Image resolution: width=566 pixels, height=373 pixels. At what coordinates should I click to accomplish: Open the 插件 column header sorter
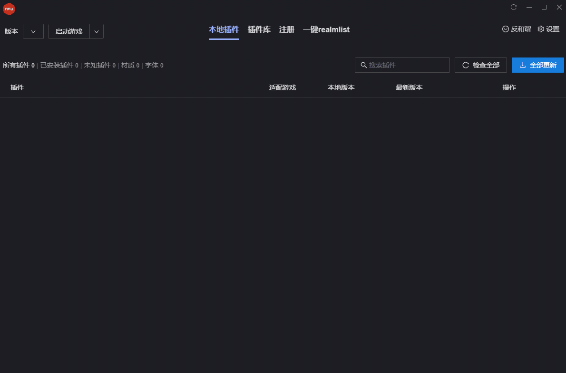(18, 87)
